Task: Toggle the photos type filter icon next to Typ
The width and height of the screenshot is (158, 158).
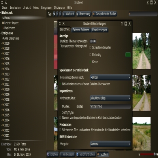Action: 54,14
